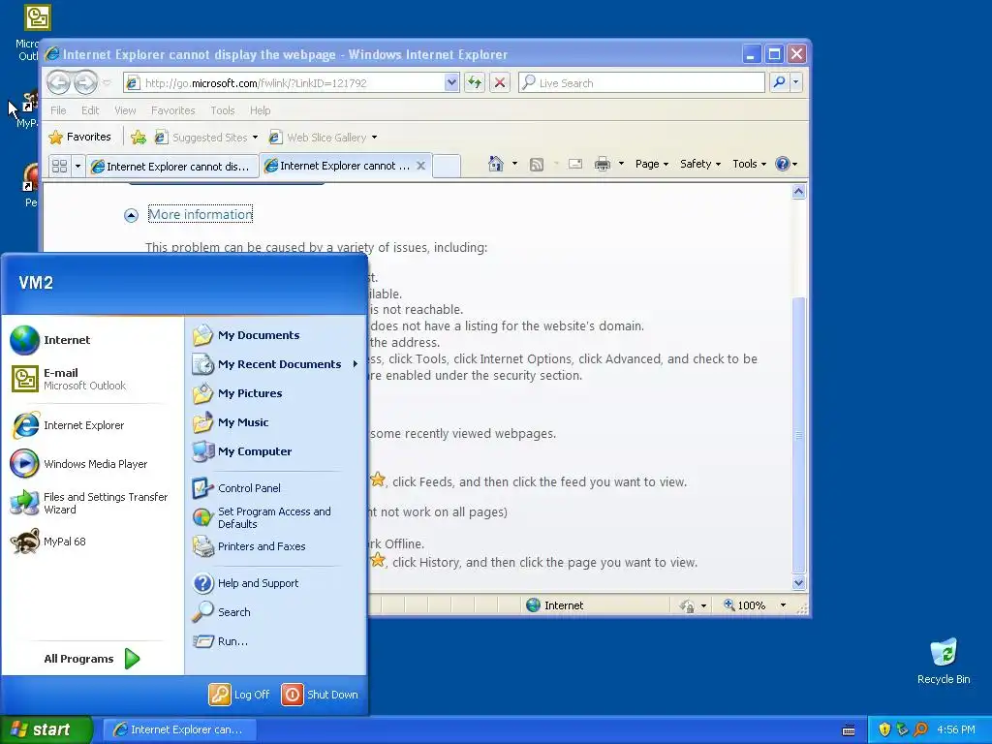Click the IE Back navigation button
This screenshot has width=992, height=744.
(59, 82)
